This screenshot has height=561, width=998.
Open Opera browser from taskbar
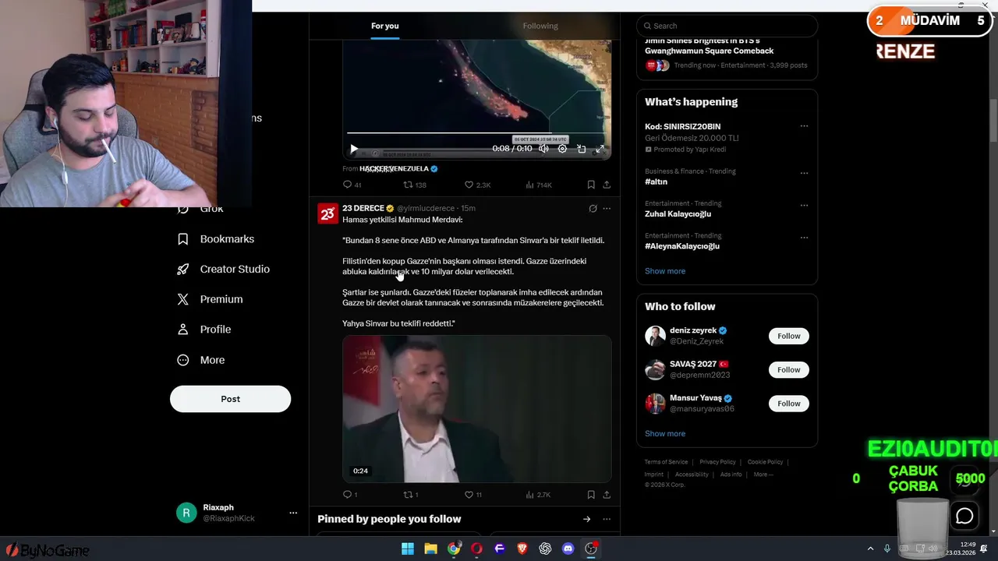(476, 549)
